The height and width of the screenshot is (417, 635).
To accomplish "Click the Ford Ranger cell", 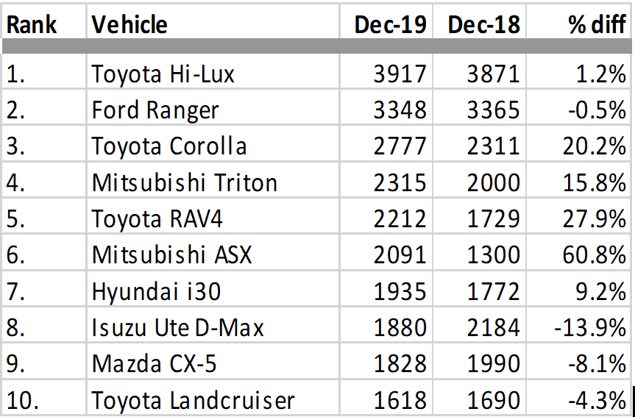I will click(x=155, y=110).
